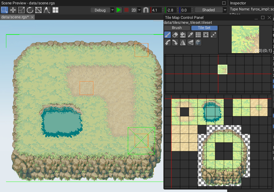Expand the Shaded render mode dropdown
Image resolution: width=274 pixels, height=192 pixels.
pos(211,10)
